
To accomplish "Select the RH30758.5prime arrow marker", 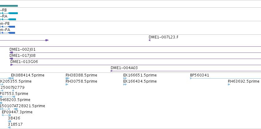I will pyautogui.click(x=67, y=84).
